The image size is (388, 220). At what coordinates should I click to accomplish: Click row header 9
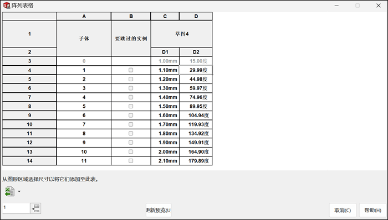(x=29, y=116)
